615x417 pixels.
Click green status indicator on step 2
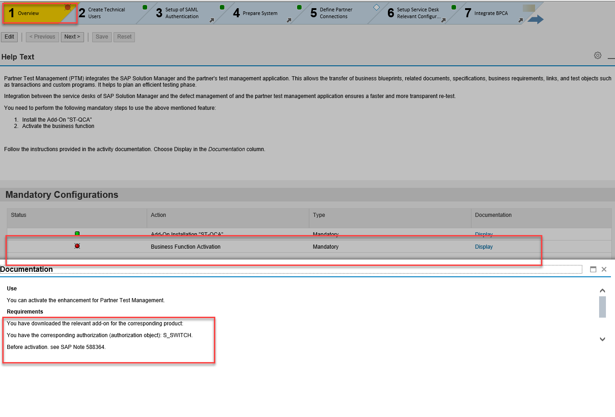[145, 7]
